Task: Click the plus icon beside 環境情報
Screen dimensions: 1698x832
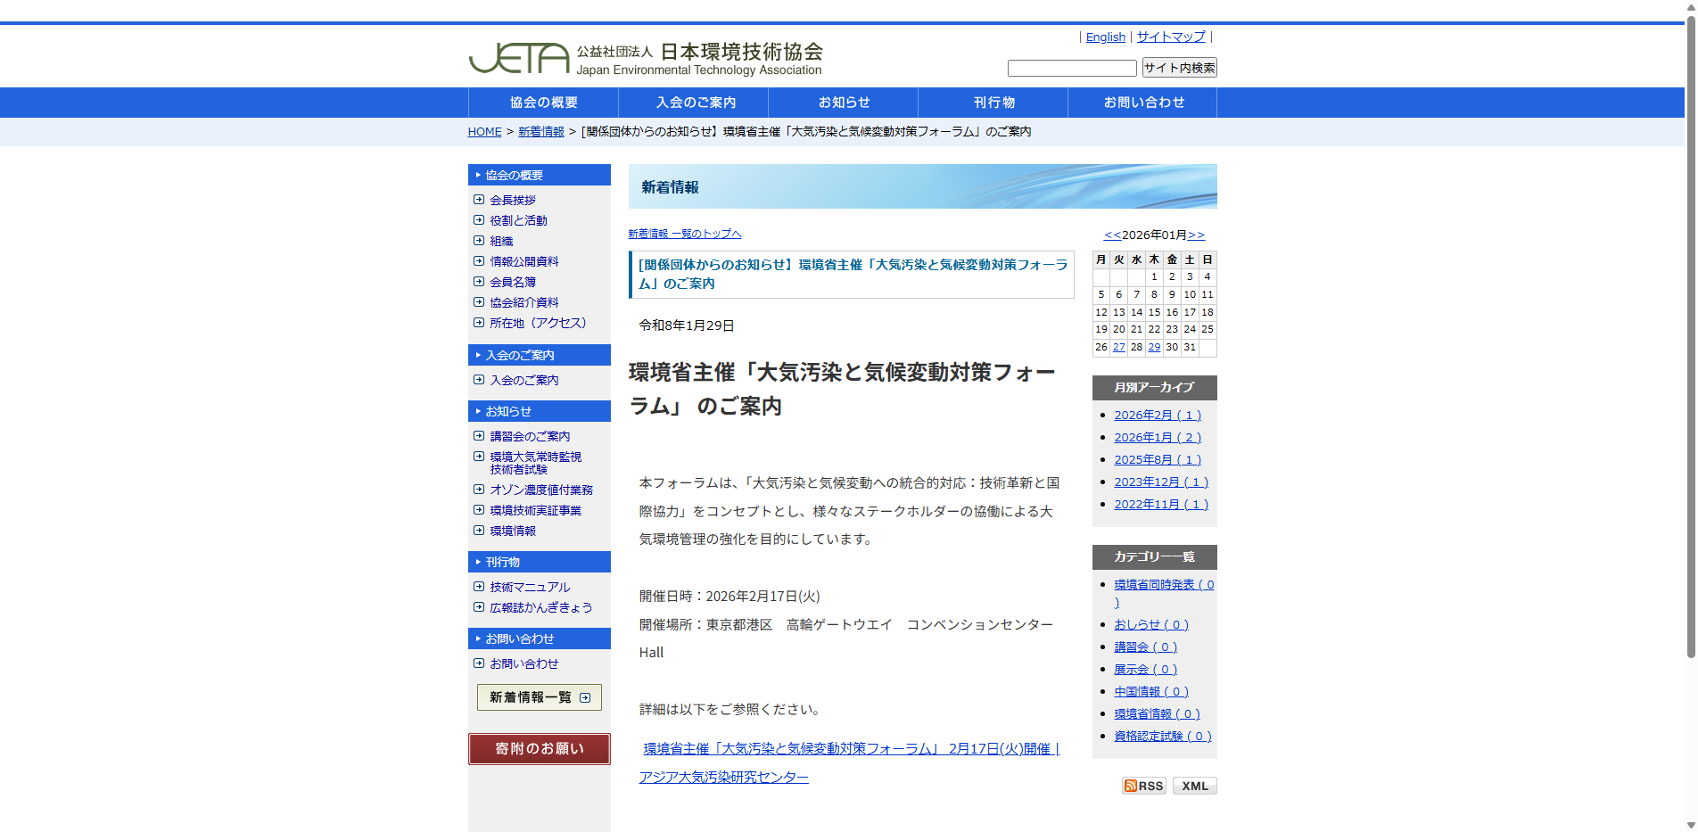Action: (479, 530)
